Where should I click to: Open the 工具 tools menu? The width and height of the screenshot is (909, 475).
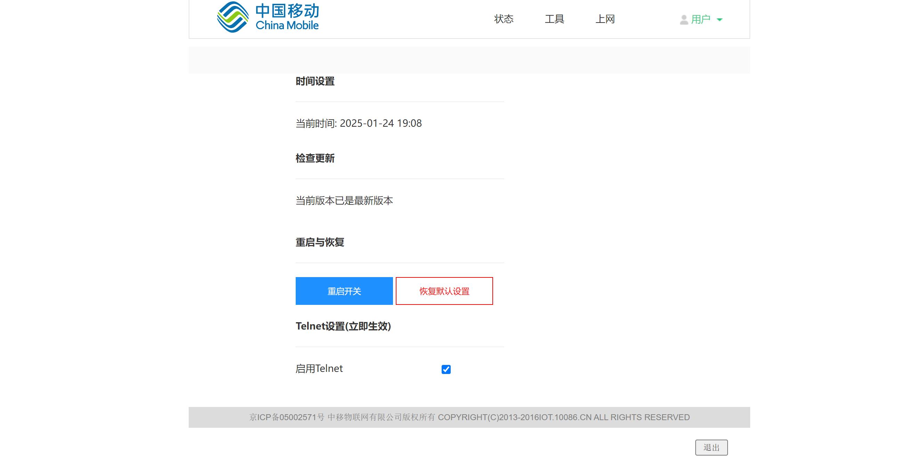(x=554, y=19)
